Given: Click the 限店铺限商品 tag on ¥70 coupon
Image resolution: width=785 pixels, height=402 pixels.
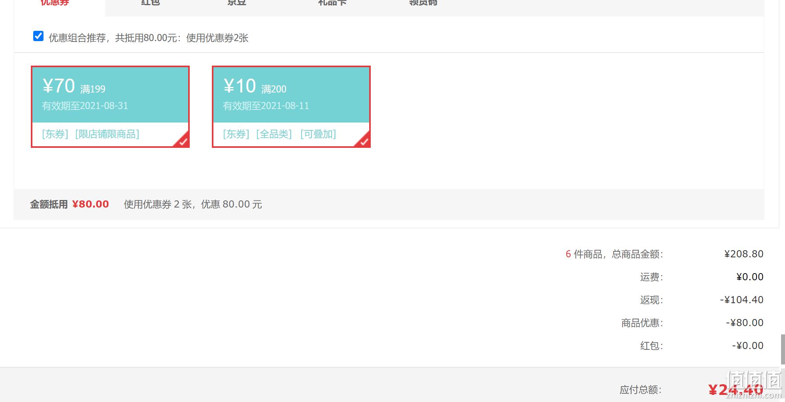Looking at the screenshot, I should pyautogui.click(x=107, y=134).
